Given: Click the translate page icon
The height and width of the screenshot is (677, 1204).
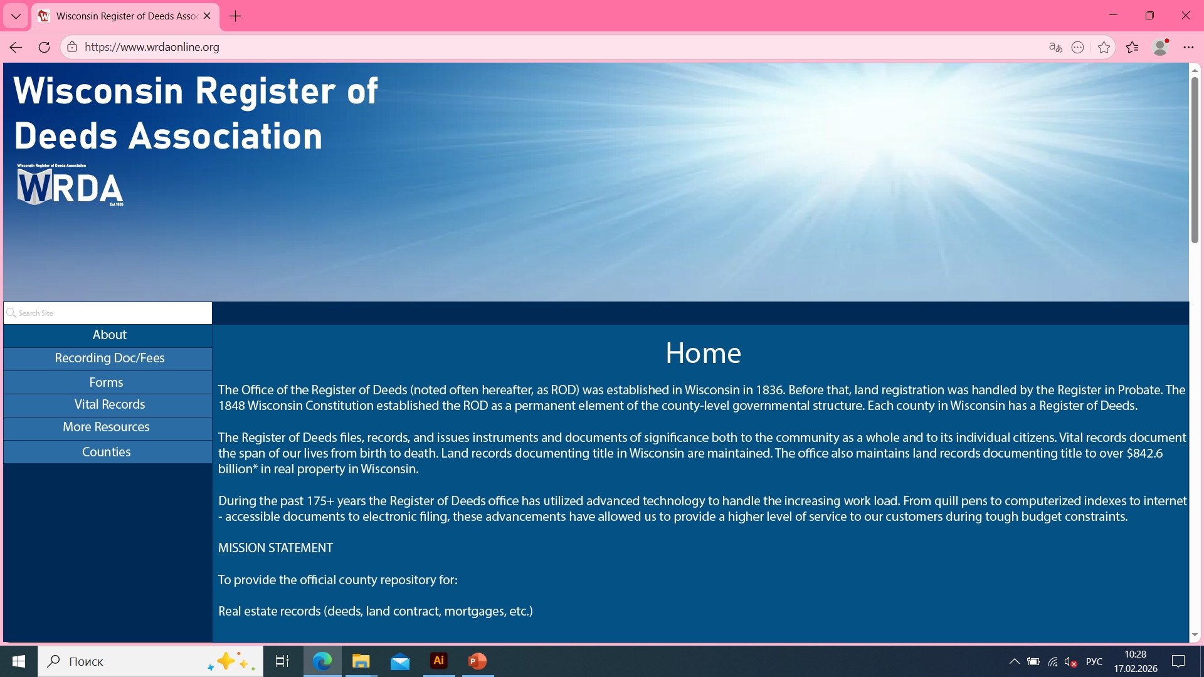Looking at the screenshot, I should coord(1055,47).
